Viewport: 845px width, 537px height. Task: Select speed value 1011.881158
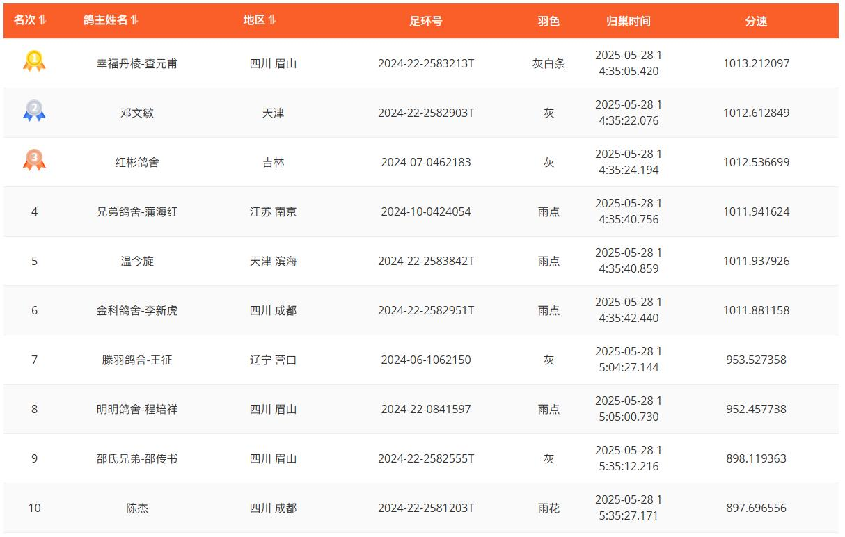tap(756, 310)
